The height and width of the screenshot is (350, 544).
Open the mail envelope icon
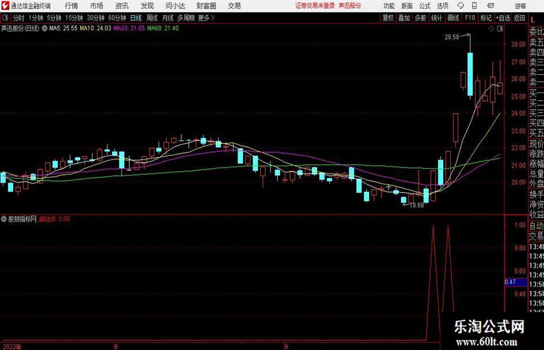490,6
